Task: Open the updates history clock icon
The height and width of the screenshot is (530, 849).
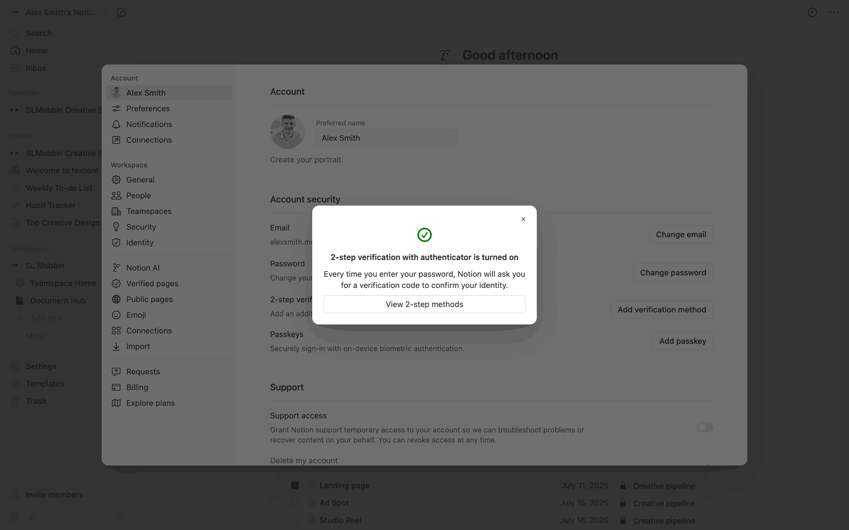Action: coord(812,13)
